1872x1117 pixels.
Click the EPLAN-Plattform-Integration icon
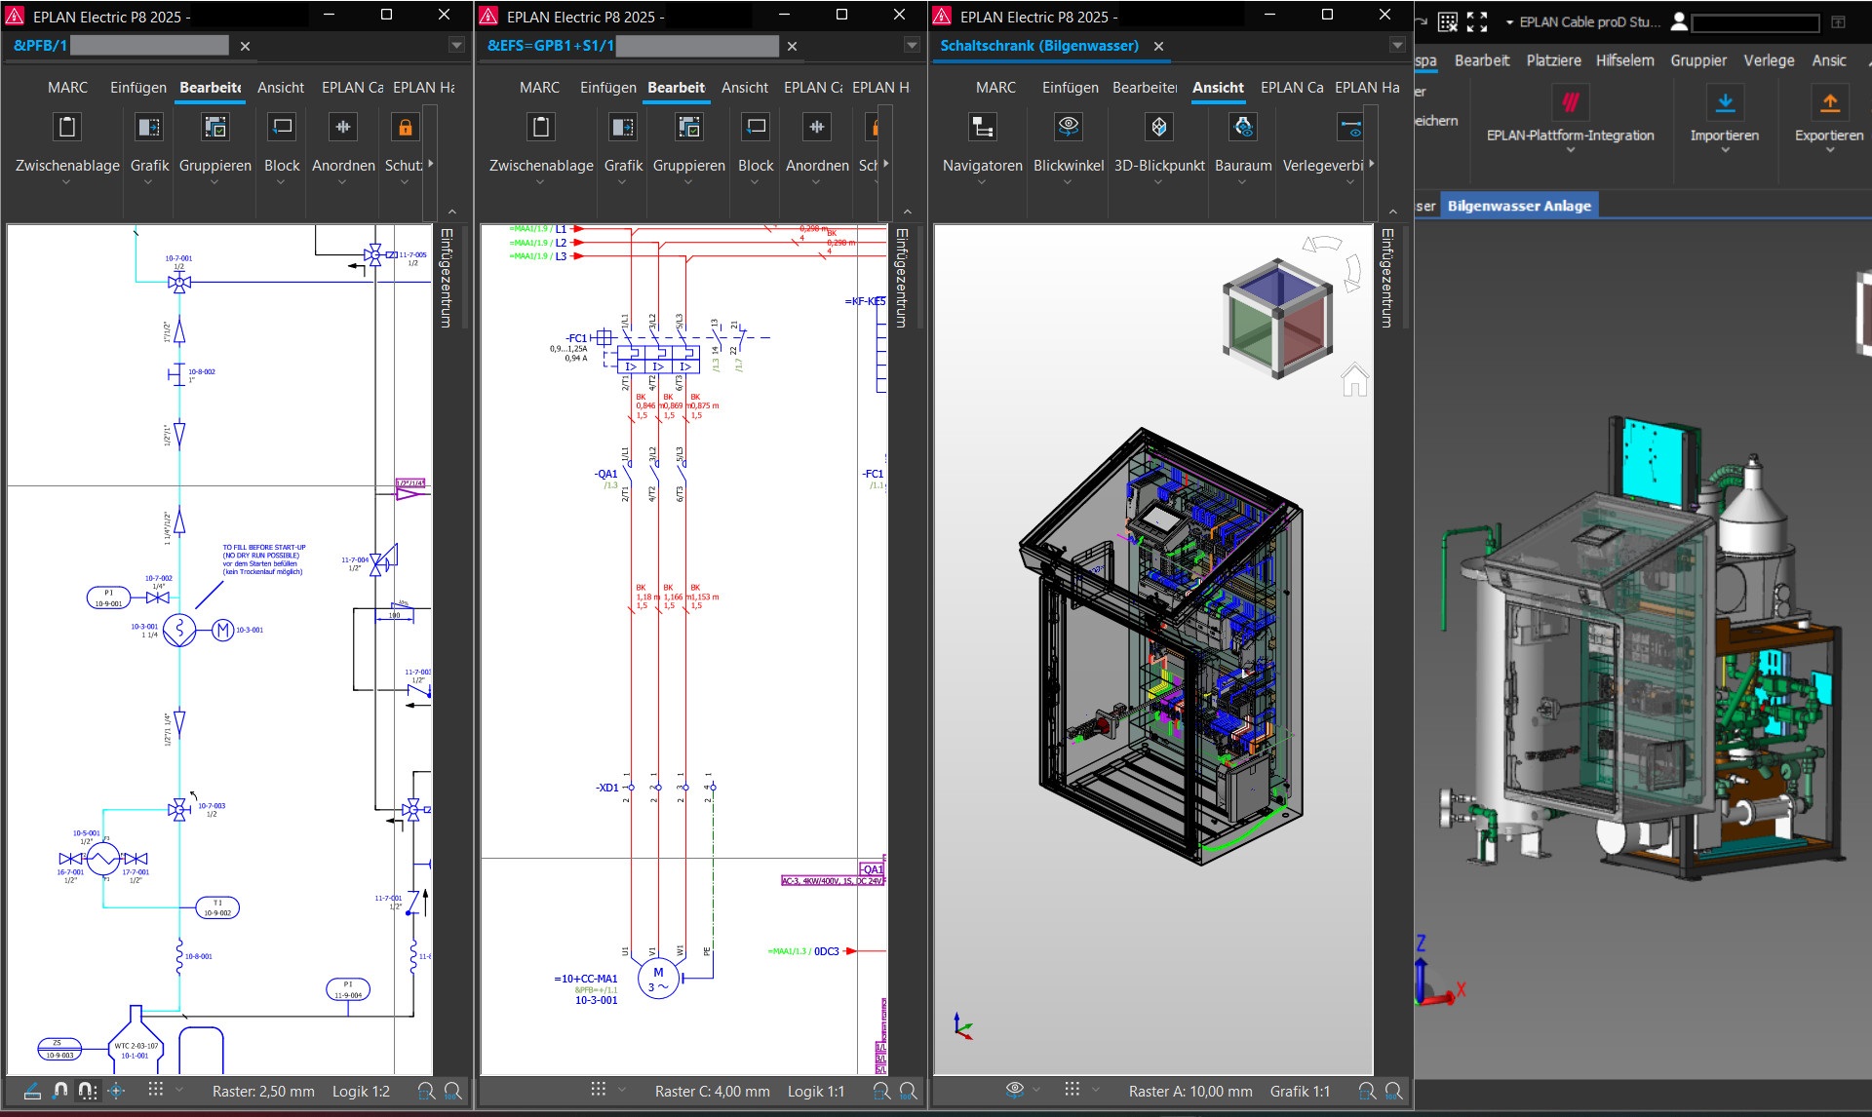point(1569,103)
